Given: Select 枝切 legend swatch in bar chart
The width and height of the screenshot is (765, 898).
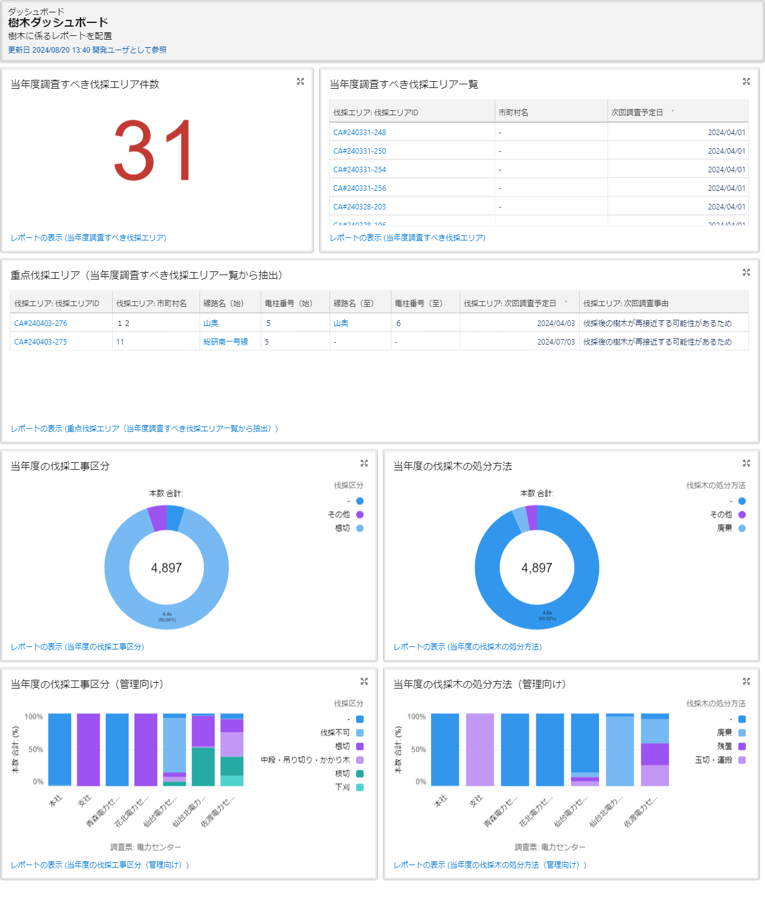Looking at the screenshot, I should point(360,774).
